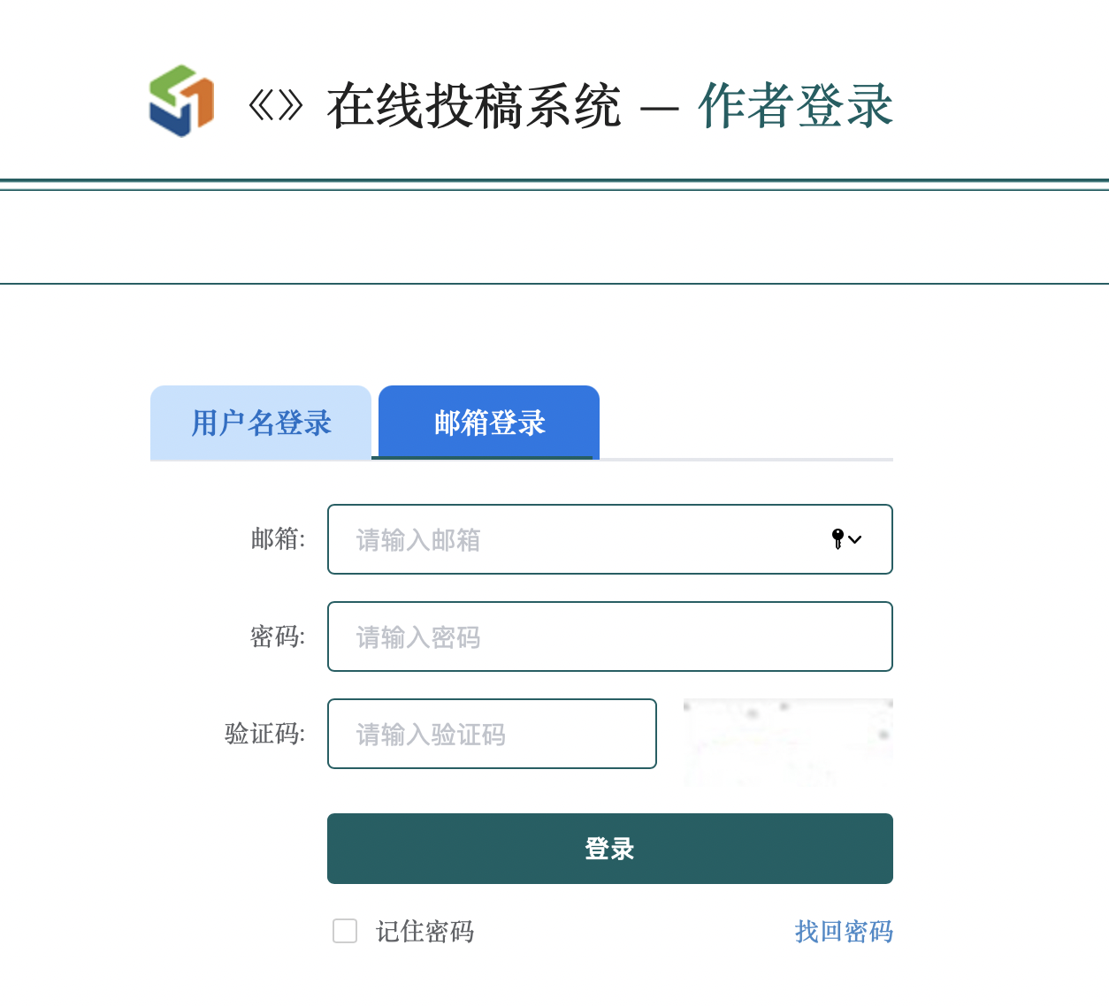
Task: Click the key icon in email field
Action: click(x=837, y=539)
